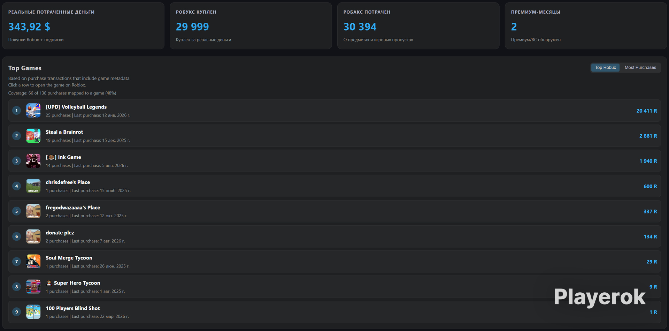
Task: Click the 'Click a row to open' hint text
Action: [x=47, y=85]
